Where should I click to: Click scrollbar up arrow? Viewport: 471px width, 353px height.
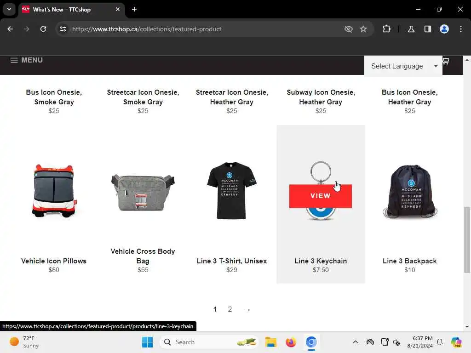pos(467,60)
